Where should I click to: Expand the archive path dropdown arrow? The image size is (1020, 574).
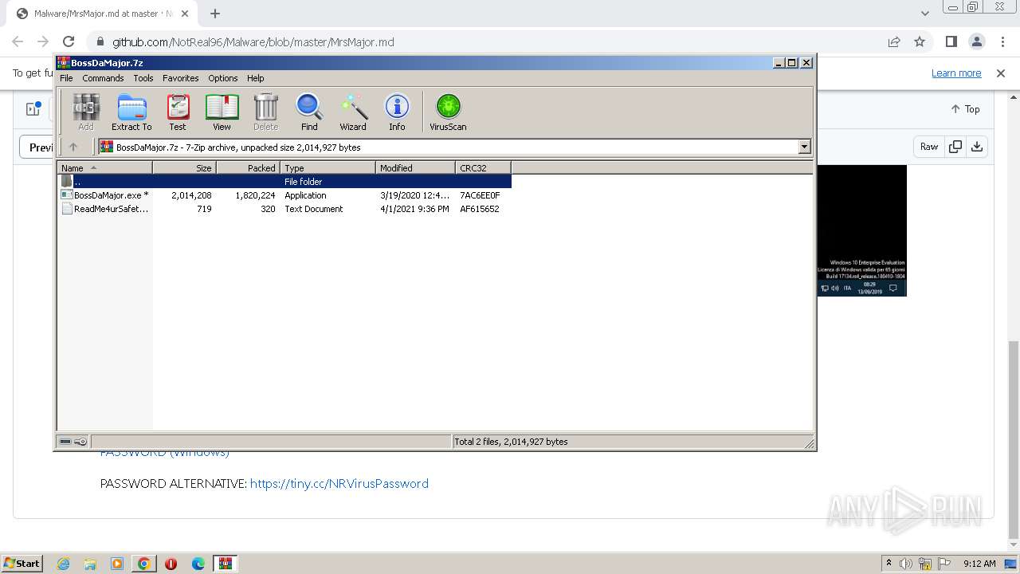804,147
